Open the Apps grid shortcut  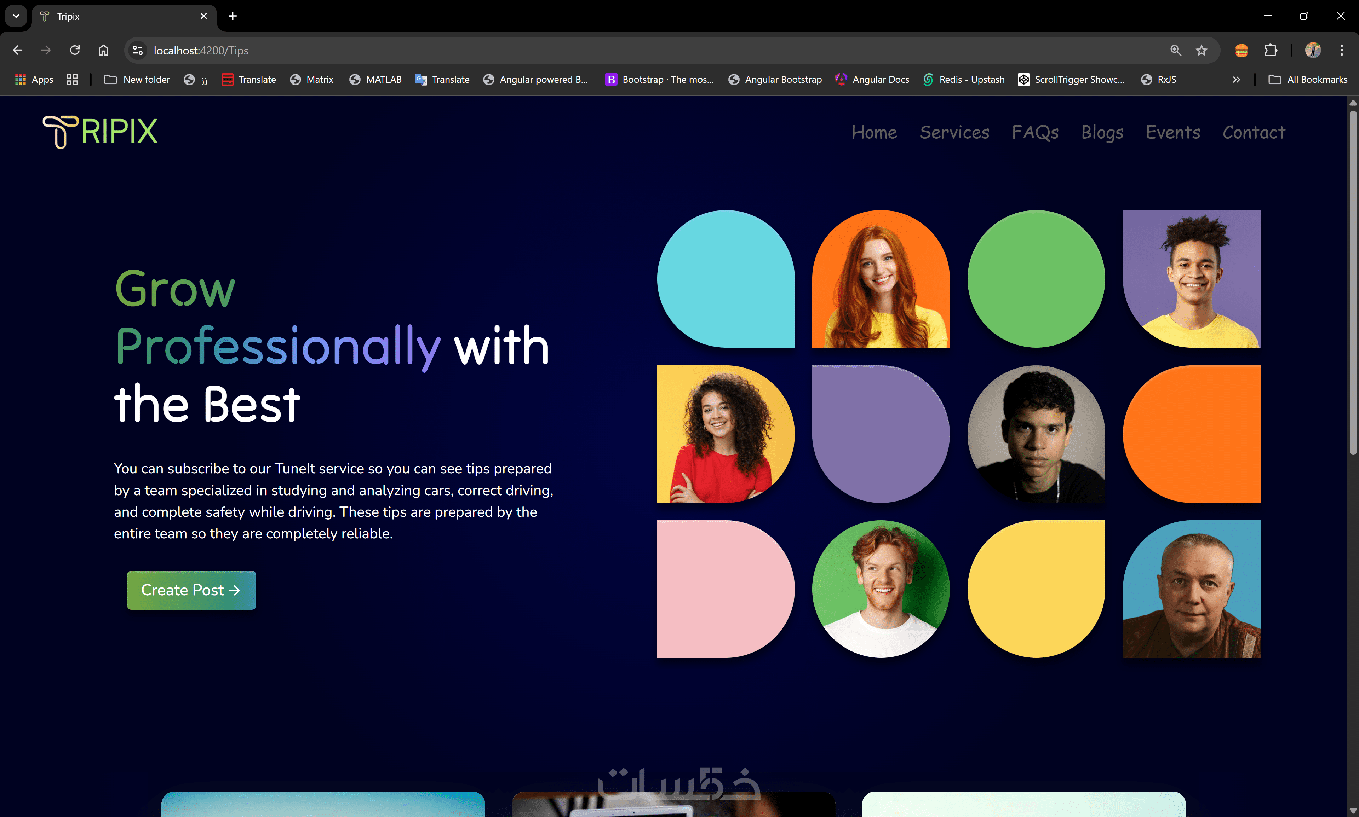tap(34, 79)
